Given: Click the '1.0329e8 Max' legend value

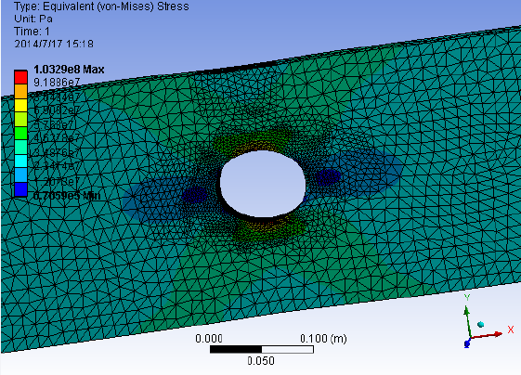Looking at the screenshot, I should tap(69, 70).
